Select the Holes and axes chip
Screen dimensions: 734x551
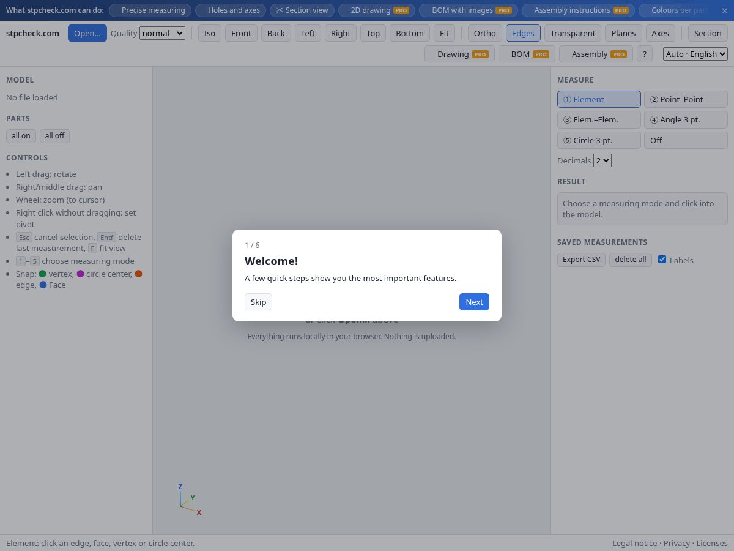coord(231,10)
